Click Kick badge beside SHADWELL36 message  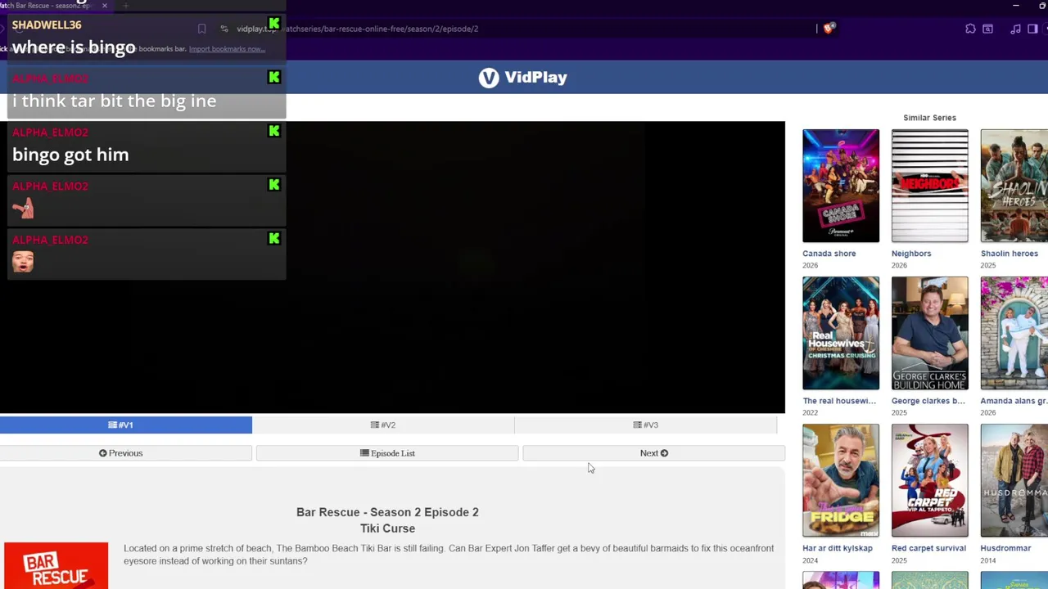[274, 24]
